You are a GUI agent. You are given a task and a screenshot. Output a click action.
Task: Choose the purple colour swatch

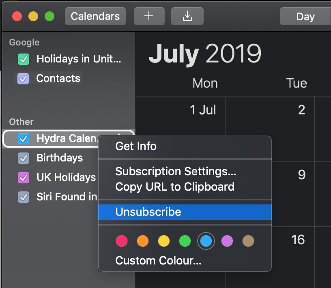(x=227, y=241)
